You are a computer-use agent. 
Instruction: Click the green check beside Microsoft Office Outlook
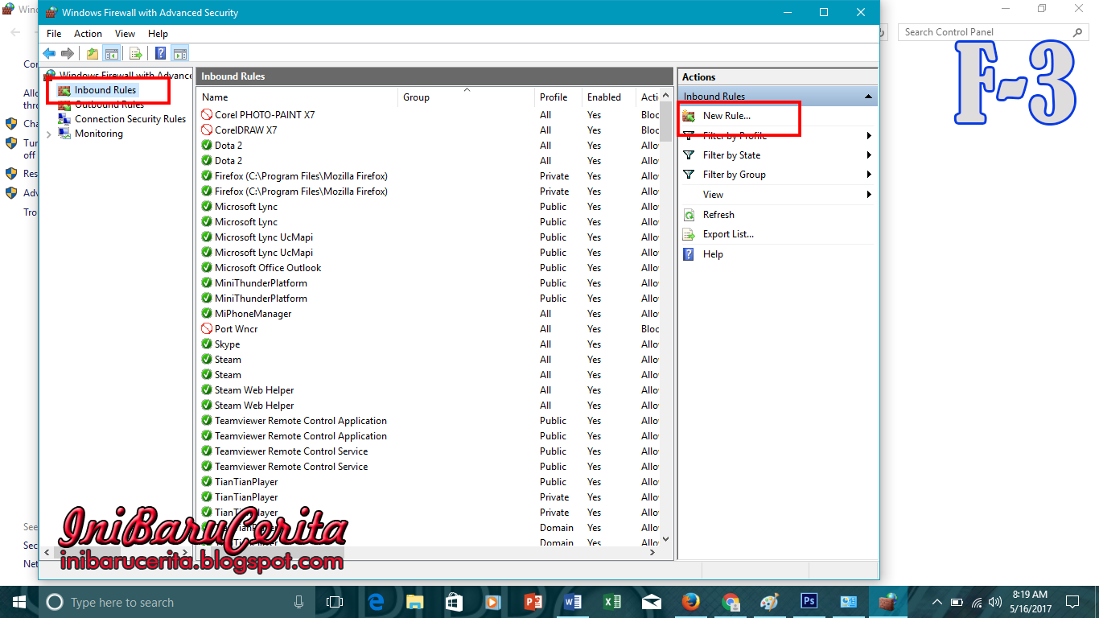(207, 268)
